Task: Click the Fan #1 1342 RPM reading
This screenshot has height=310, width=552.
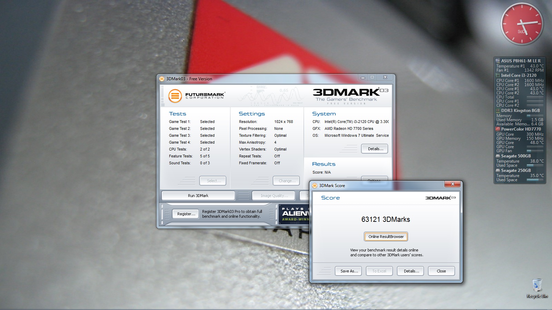Action: (520, 70)
